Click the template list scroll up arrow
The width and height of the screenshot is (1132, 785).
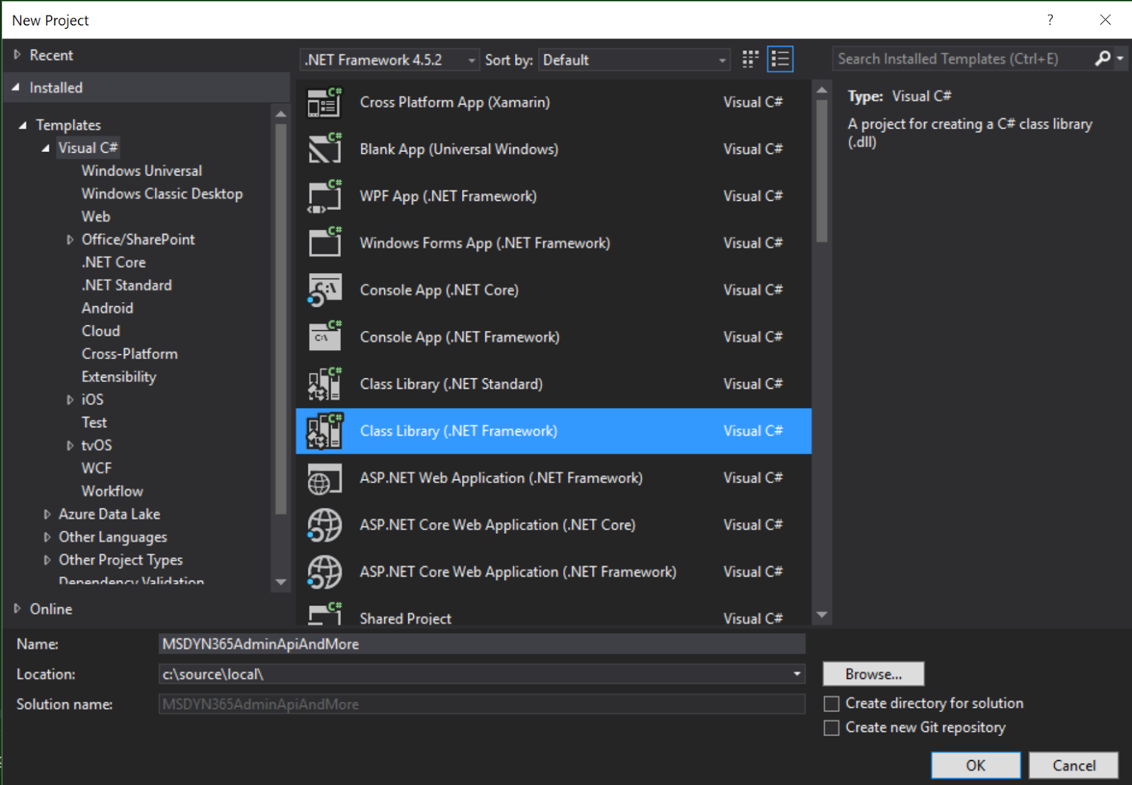tap(821, 90)
